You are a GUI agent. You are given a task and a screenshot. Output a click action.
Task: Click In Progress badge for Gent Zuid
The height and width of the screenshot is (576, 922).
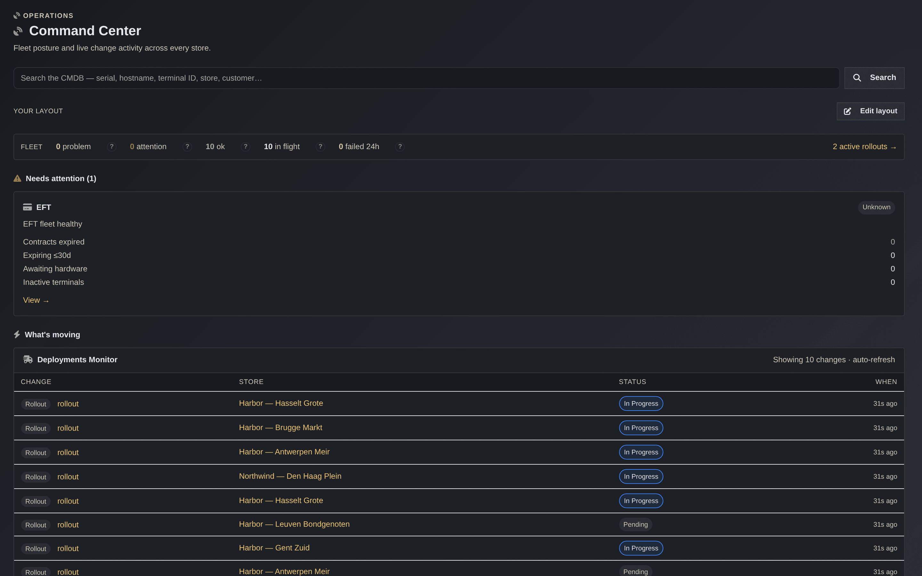click(x=641, y=548)
